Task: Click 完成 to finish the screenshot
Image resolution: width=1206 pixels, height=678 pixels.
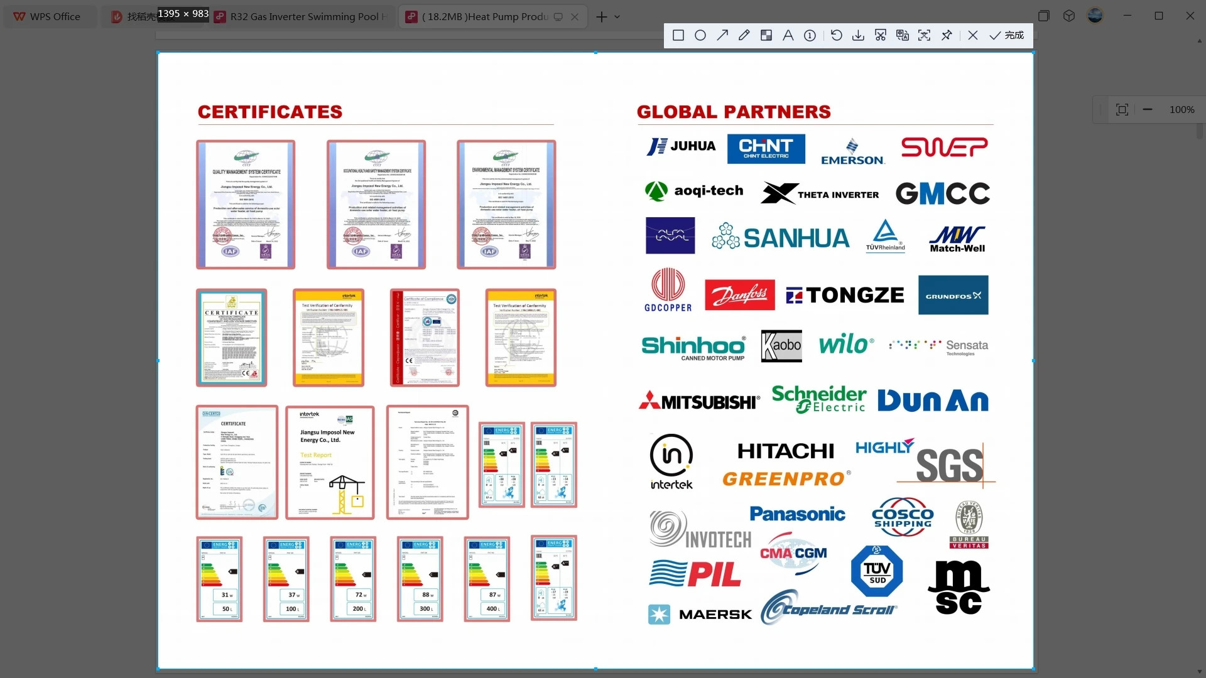Action: pos(1007,35)
